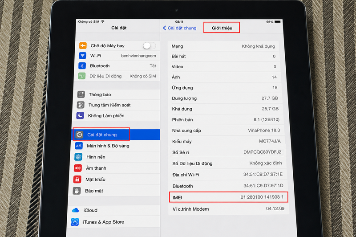Tap the Âm thanh speaker icon

(78, 168)
